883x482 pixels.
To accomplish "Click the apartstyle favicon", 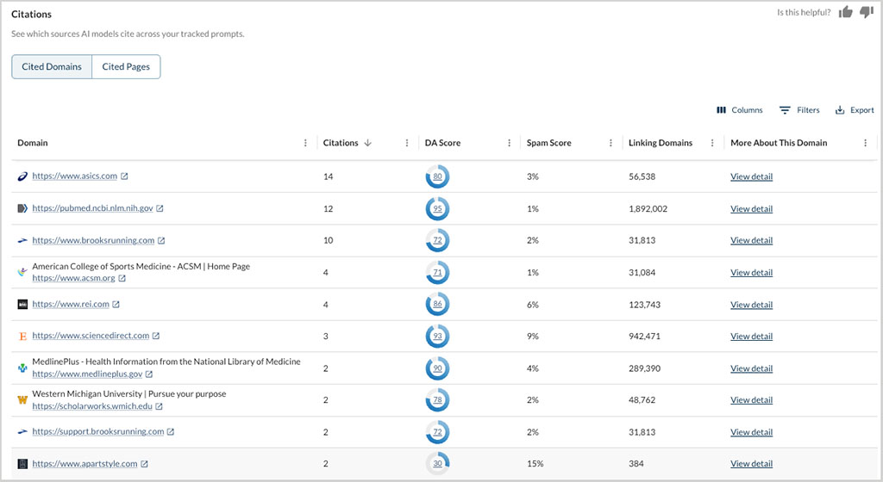I will [22, 464].
